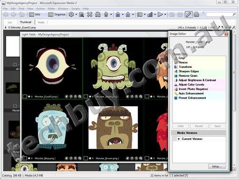The width and height of the screenshot is (239, 179).
Task: Click the gear settings toolbar icon
Action: coord(71,14)
